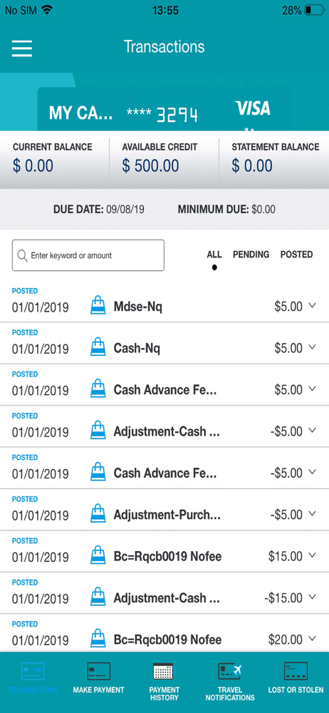Tap the Make Payment card icon
The image size is (329, 713).
(x=98, y=671)
